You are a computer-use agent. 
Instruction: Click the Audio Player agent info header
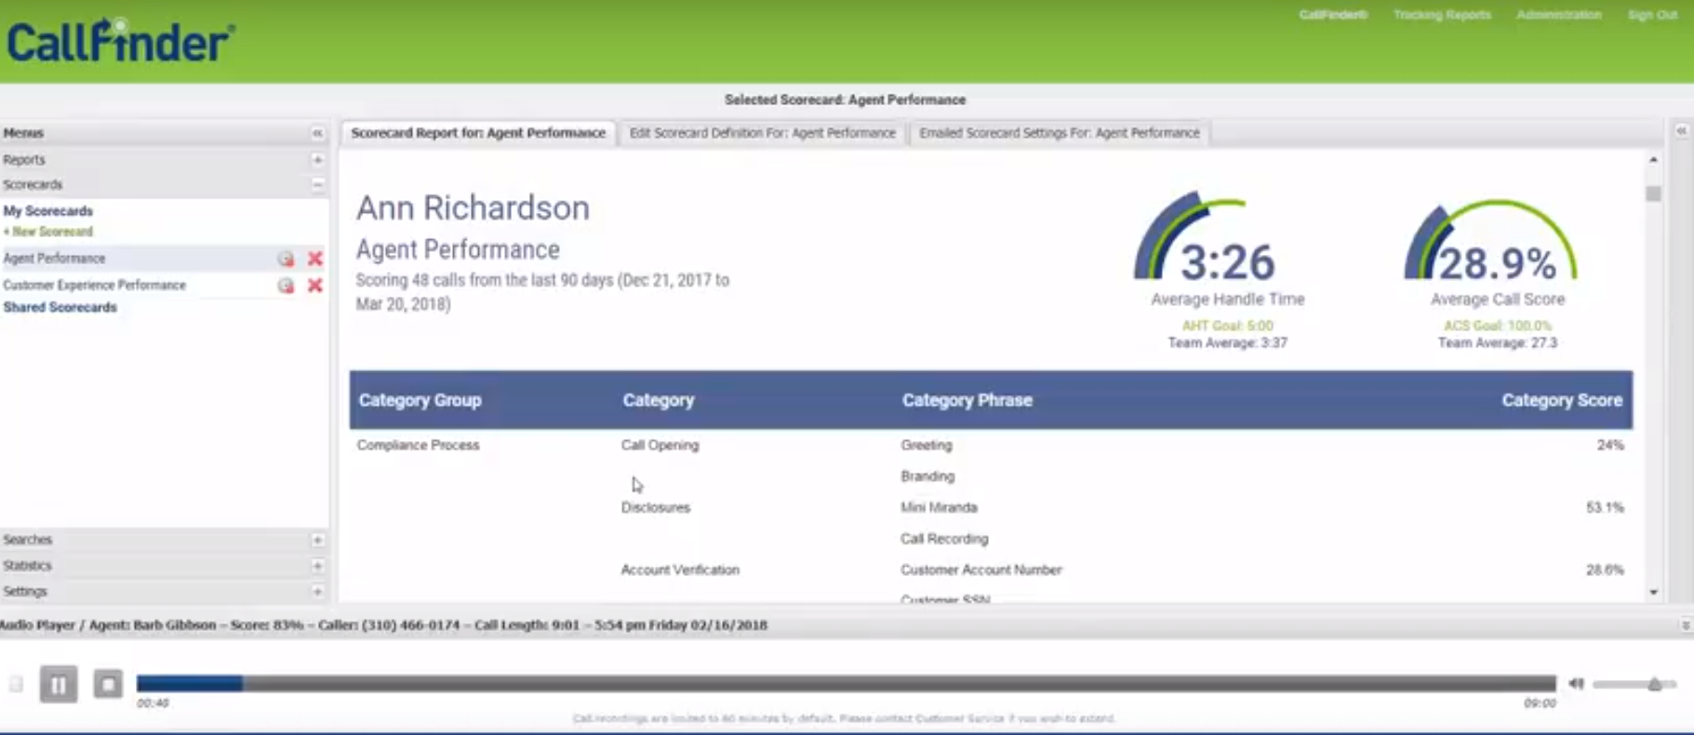click(x=383, y=625)
